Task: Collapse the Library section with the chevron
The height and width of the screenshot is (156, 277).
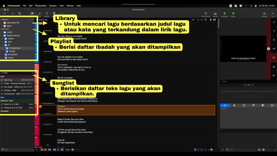Action: (32, 19)
